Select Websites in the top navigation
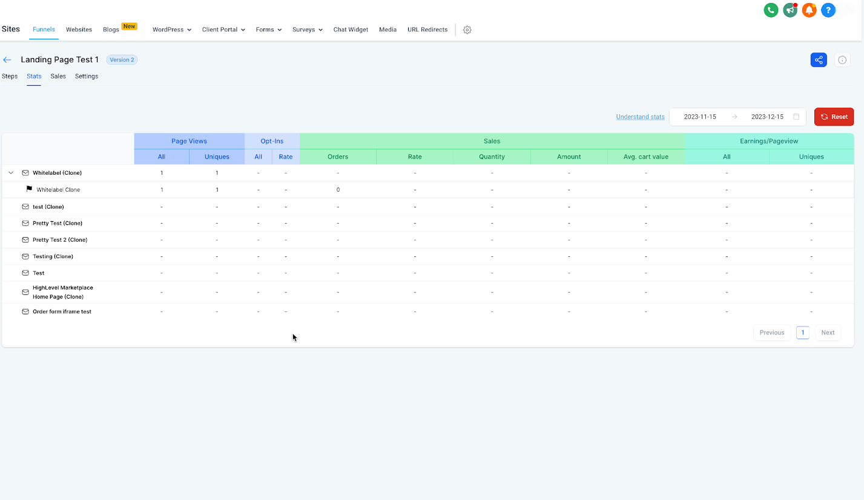 click(x=79, y=30)
